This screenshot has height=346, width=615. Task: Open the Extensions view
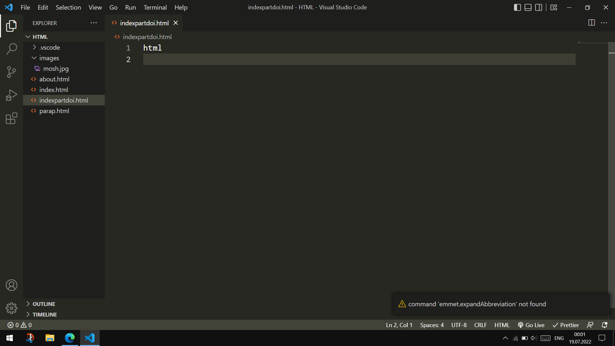[x=12, y=118]
